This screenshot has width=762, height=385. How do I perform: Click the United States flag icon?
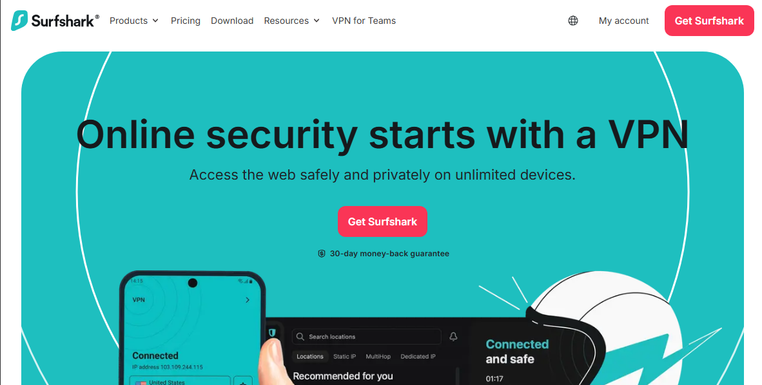point(141,382)
